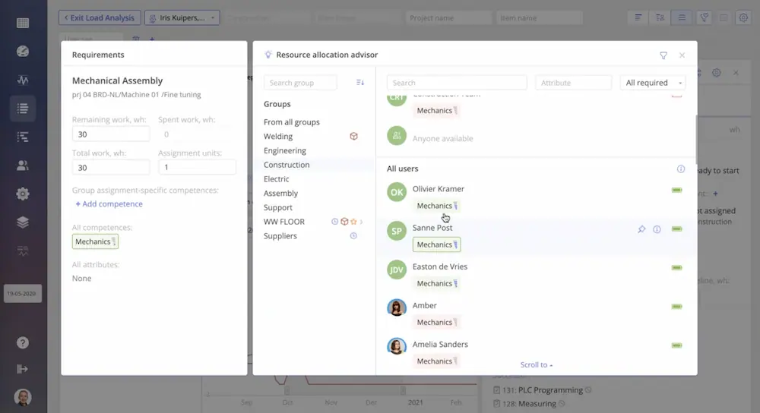Open the help question mark icon in sidebar
The height and width of the screenshot is (413, 760).
(23, 343)
